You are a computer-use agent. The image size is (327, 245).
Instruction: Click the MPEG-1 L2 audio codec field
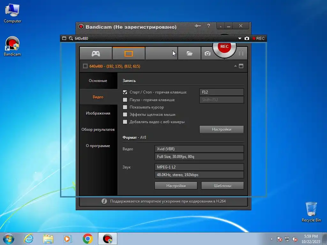tap(199, 167)
